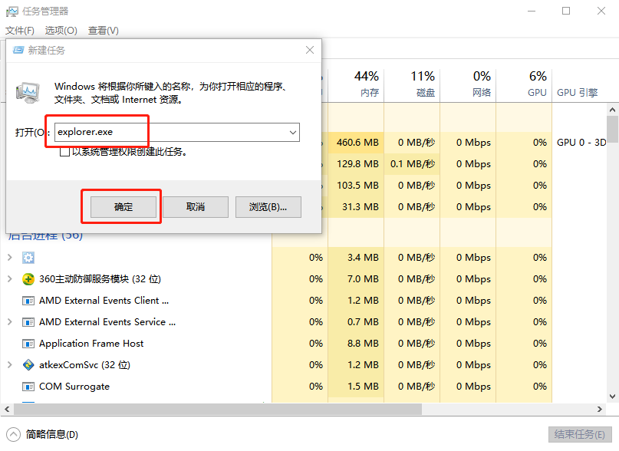This screenshot has height=451, width=619.
Task: Click the Run dialog computer monitor icon
Action: point(28,93)
